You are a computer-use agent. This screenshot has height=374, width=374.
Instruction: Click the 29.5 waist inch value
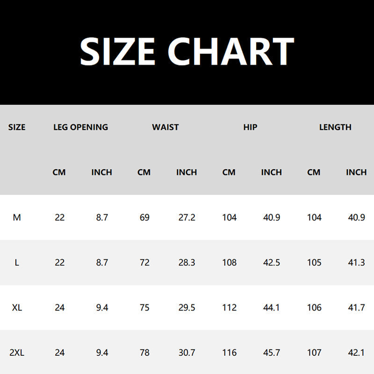coord(187,308)
